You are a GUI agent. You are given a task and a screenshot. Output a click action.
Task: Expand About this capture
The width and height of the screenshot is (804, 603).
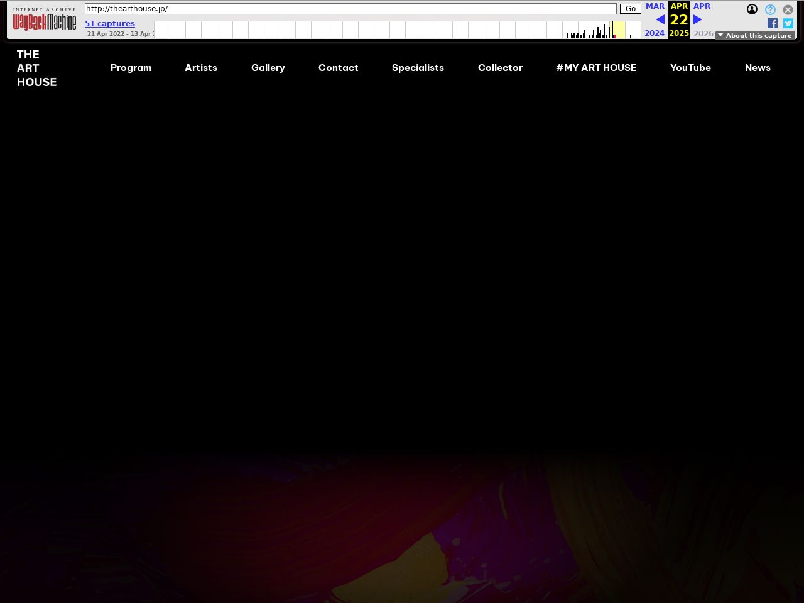click(x=755, y=35)
